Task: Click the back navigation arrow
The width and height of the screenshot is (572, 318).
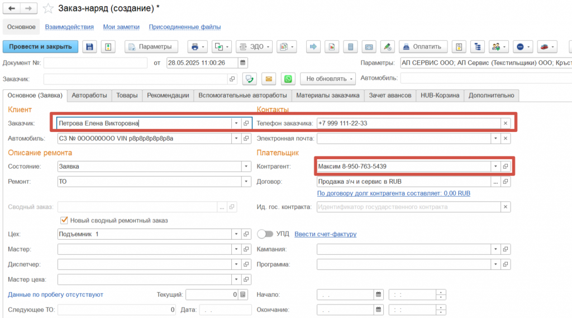Action: [12, 8]
